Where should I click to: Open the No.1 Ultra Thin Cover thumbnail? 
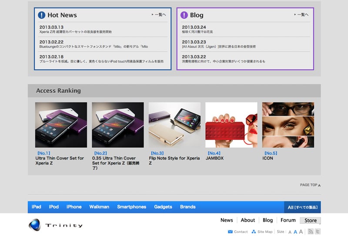[x=61, y=125]
